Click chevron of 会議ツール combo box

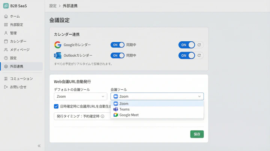(199, 97)
